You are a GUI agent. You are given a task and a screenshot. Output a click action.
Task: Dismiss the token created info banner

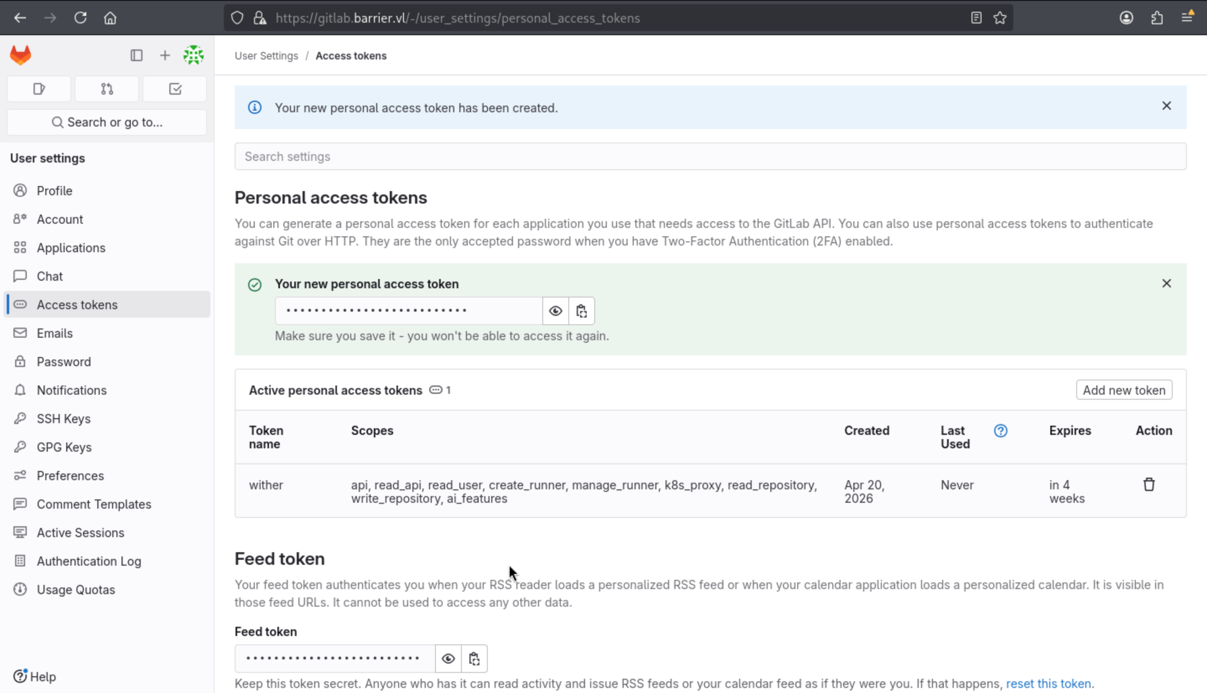[x=1166, y=106]
